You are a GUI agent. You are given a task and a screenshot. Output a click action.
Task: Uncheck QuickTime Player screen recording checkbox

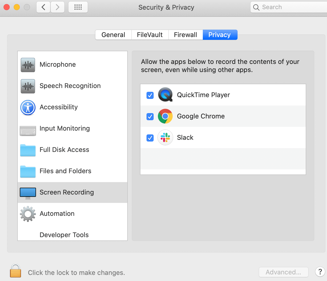click(150, 95)
